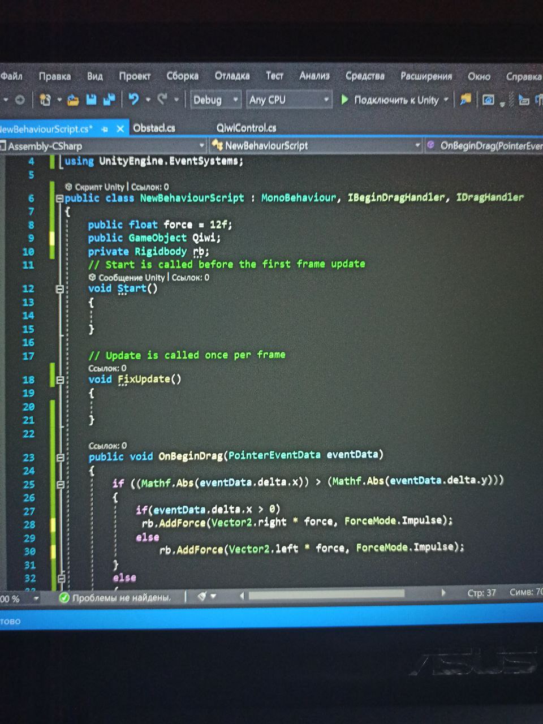Click the horizontal scrollbar left arrow
Image resolution: width=543 pixels, height=724 pixels.
coord(242,595)
